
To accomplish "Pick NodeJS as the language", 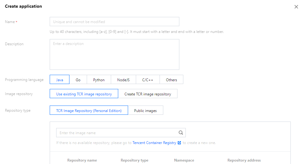I will tap(123, 80).
